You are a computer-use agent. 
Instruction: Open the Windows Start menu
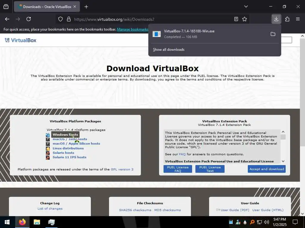(x=7, y=222)
